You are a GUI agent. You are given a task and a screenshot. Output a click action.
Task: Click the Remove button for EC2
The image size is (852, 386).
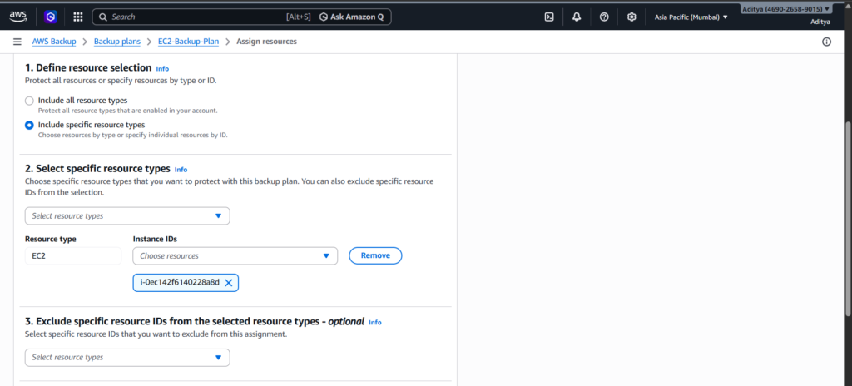point(375,255)
